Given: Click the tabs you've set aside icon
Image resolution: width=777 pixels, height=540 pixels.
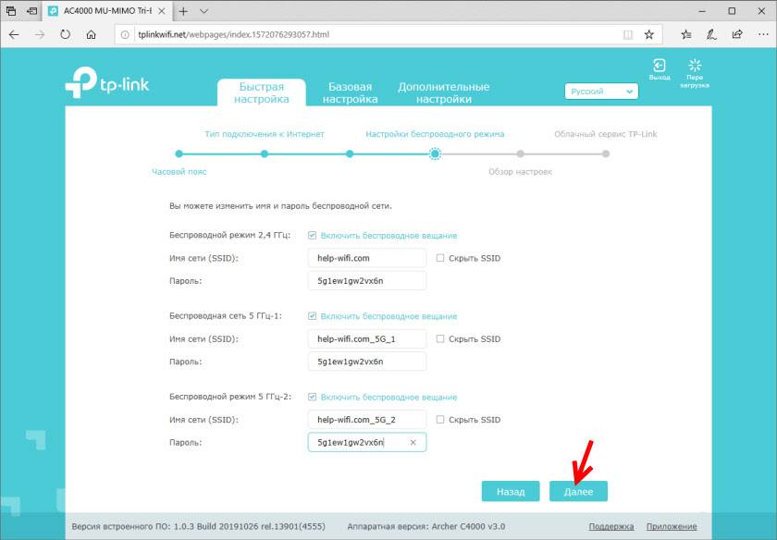Looking at the screenshot, I should pos(11,11).
